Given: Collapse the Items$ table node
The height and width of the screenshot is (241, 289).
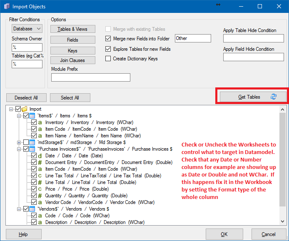Looking at the screenshot, I should [x=19, y=116].
